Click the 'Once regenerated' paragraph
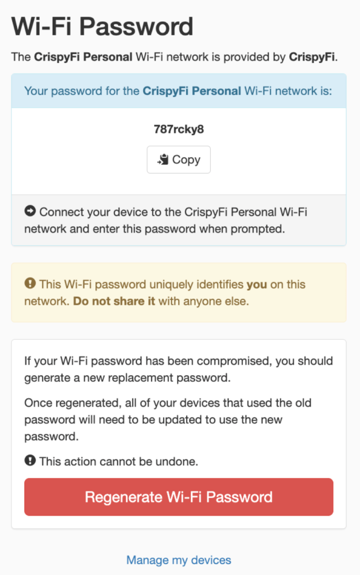The image size is (360, 575). point(168,419)
